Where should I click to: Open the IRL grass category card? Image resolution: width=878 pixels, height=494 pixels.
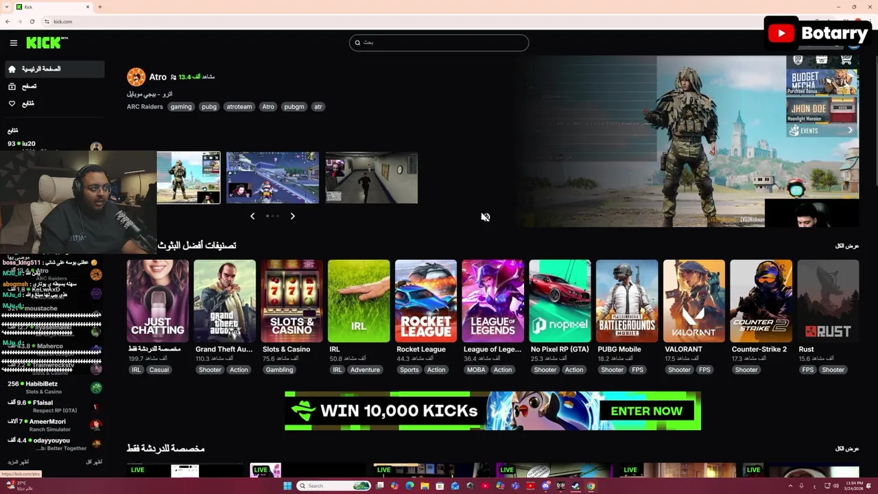359,301
